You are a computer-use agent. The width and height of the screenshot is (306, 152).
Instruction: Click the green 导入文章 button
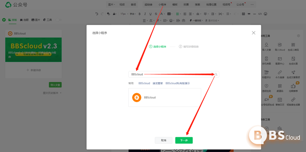pos(55,85)
